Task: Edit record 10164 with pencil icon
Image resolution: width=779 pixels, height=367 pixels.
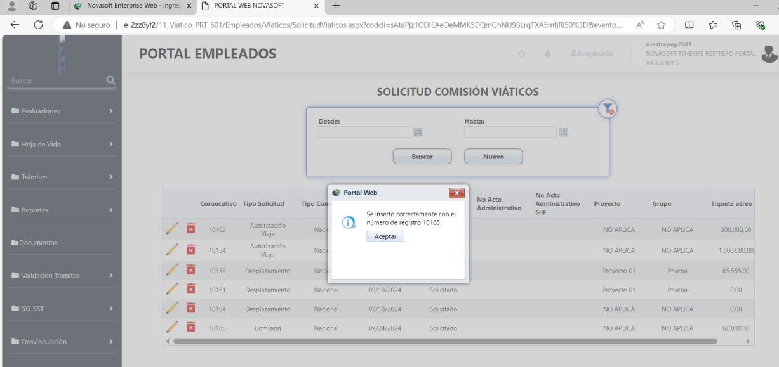Action: tap(172, 308)
